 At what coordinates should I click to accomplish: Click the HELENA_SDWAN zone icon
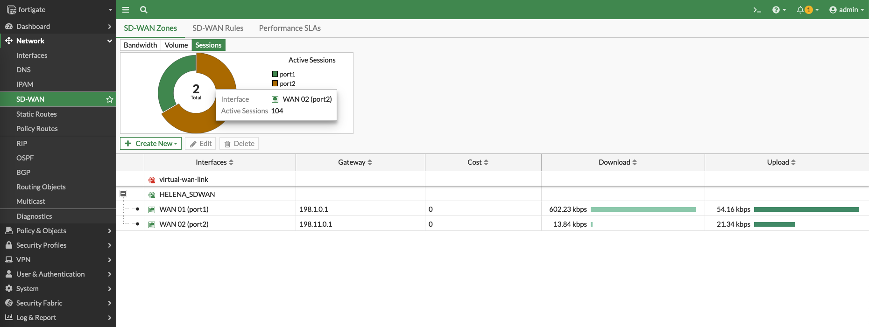point(152,195)
